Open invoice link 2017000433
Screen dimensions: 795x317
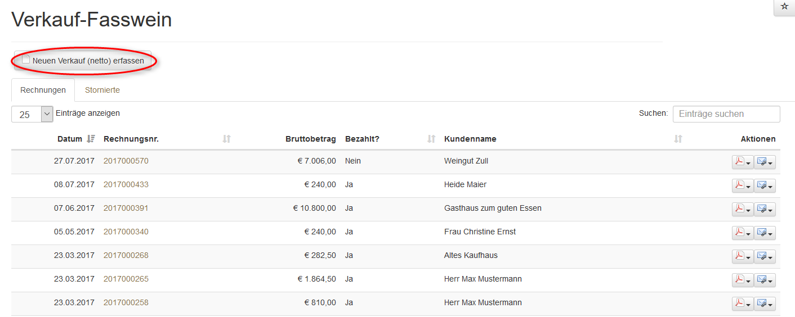click(x=126, y=184)
